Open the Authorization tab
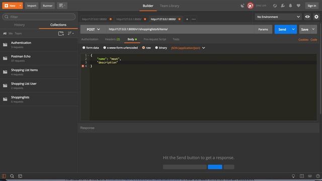This screenshot has width=322, height=181. coord(90,39)
